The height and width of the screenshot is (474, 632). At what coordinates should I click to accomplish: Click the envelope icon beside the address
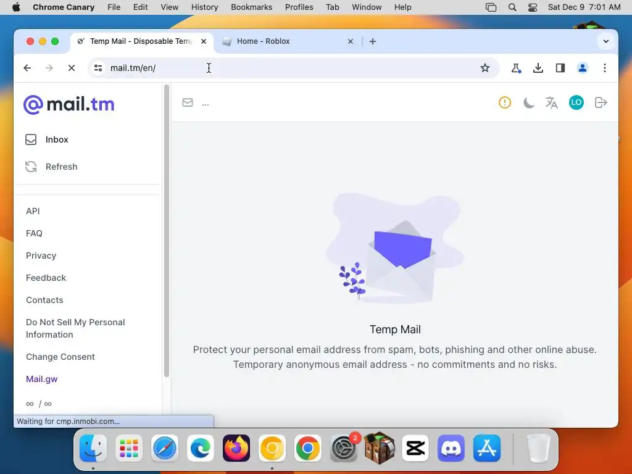click(188, 102)
